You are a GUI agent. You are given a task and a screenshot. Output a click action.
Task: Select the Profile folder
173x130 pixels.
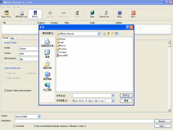pos(62,49)
